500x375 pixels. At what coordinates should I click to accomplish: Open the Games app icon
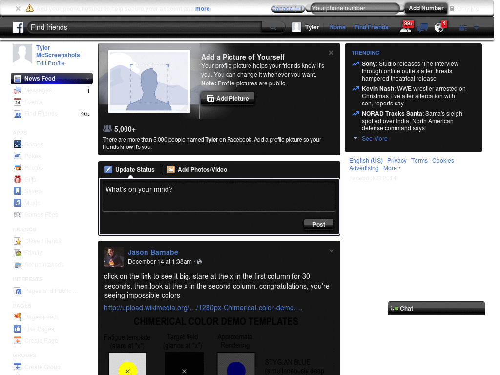[x=18, y=145]
